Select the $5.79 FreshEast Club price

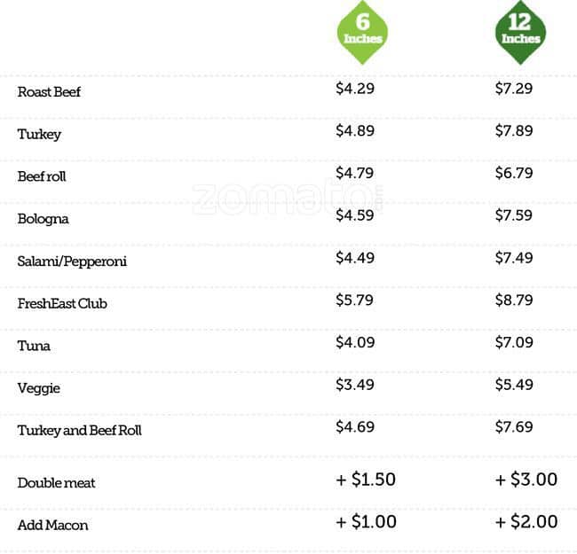point(355,300)
